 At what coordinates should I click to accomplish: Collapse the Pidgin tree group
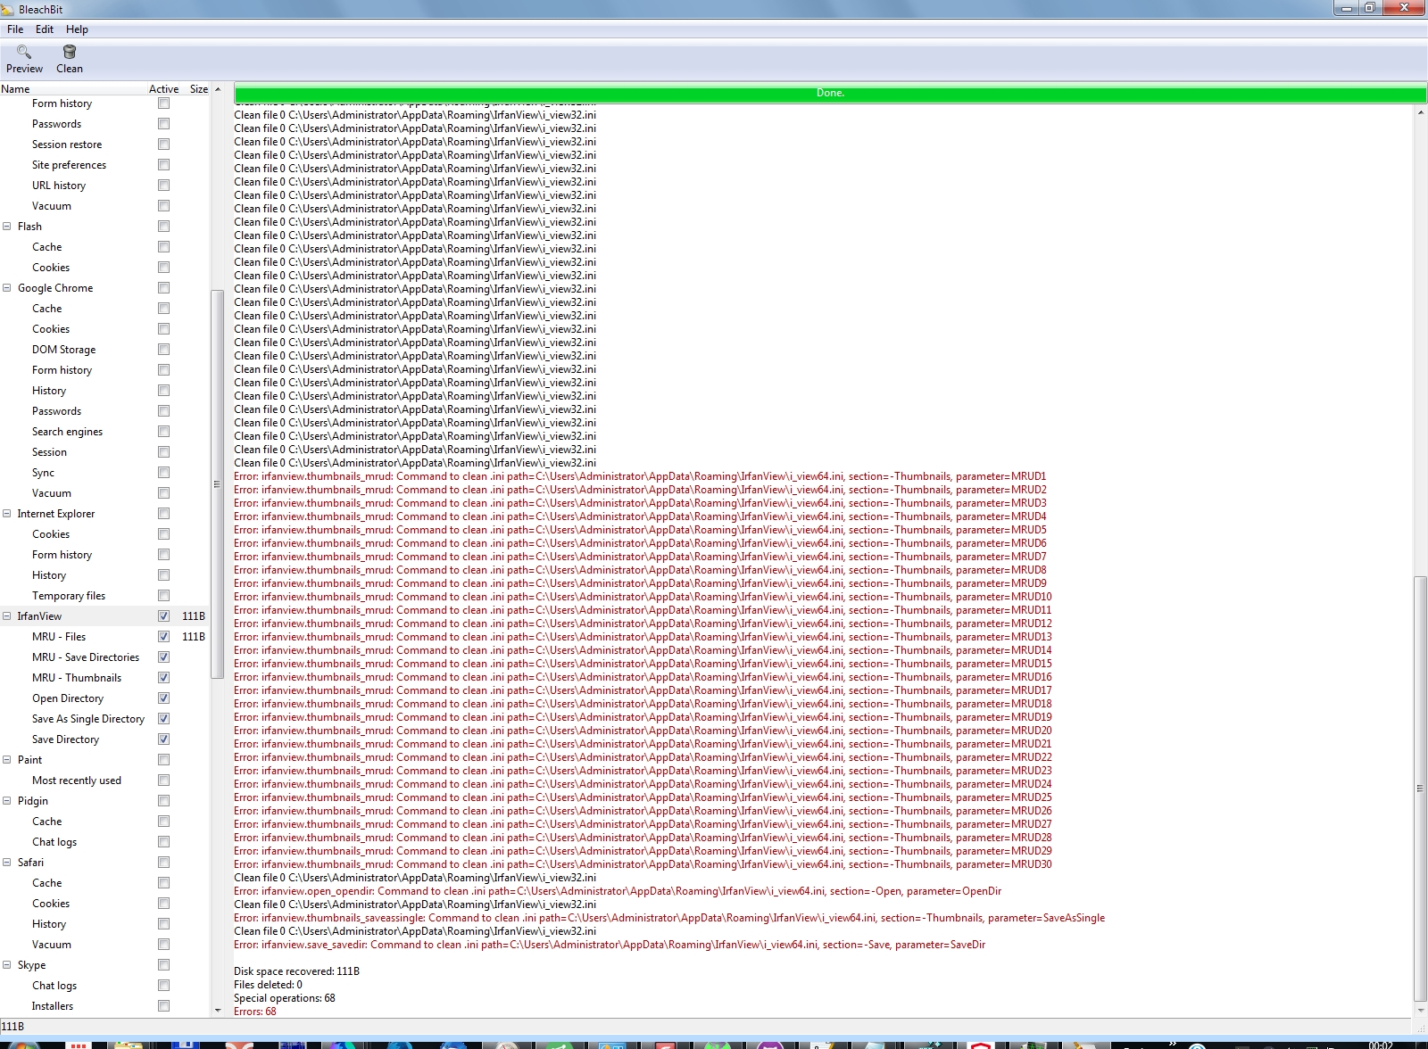7,801
